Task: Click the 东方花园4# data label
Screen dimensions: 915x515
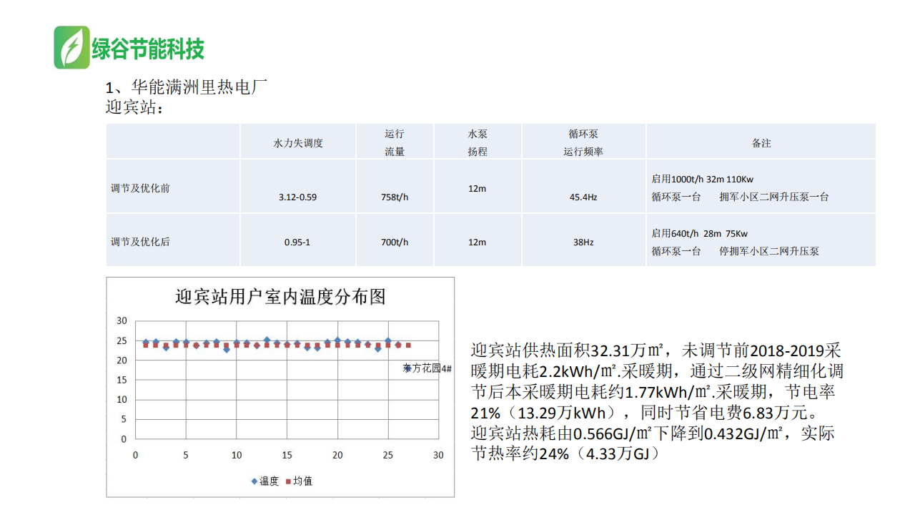Action: 427,368
